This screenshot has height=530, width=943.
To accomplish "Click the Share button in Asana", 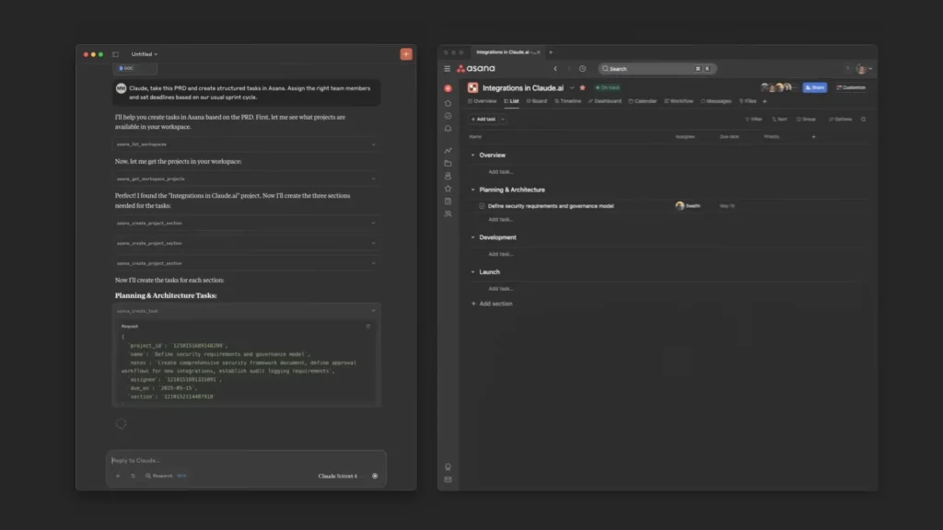I will (x=815, y=87).
